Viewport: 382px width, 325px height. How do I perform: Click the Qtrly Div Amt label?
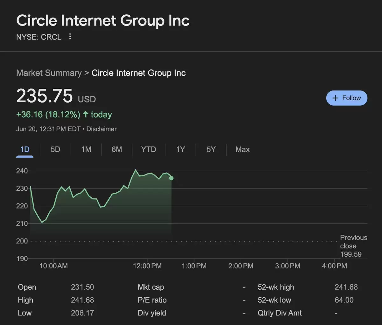pyautogui.click(x=280, y=313)
